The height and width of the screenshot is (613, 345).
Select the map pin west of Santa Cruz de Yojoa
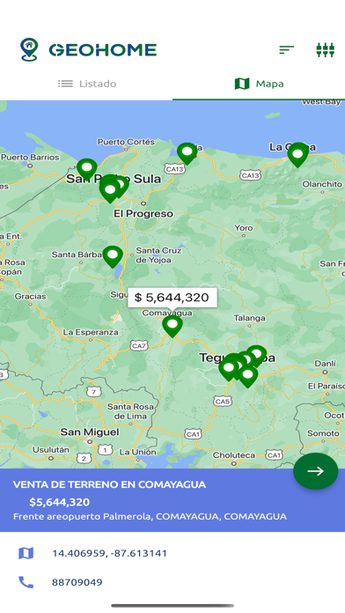tap(113, 256)
